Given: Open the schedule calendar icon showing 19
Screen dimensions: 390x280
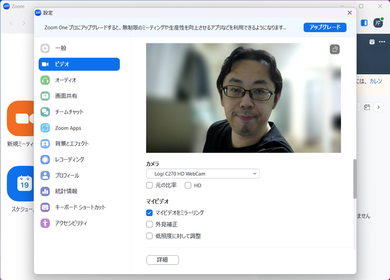Looking at the screenshot, I should point(20,184).
